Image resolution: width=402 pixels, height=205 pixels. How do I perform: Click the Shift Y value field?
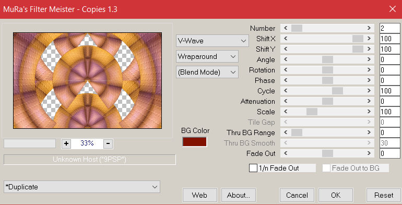pyautogui.click(x=389, y=49)
